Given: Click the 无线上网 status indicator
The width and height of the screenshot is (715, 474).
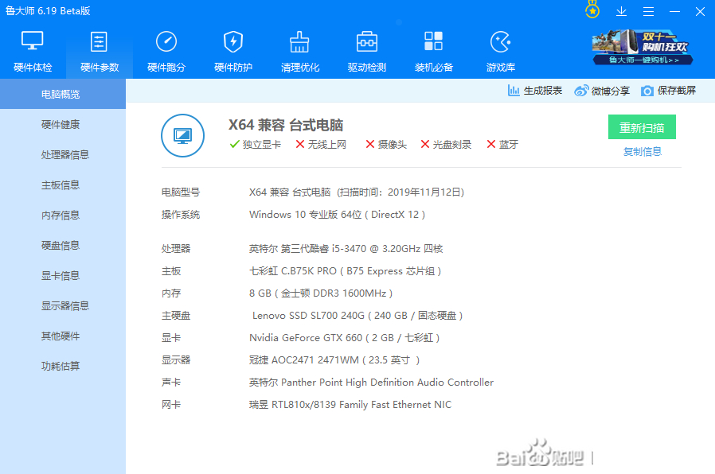Looking at the screenshot, I should (321, 144).
